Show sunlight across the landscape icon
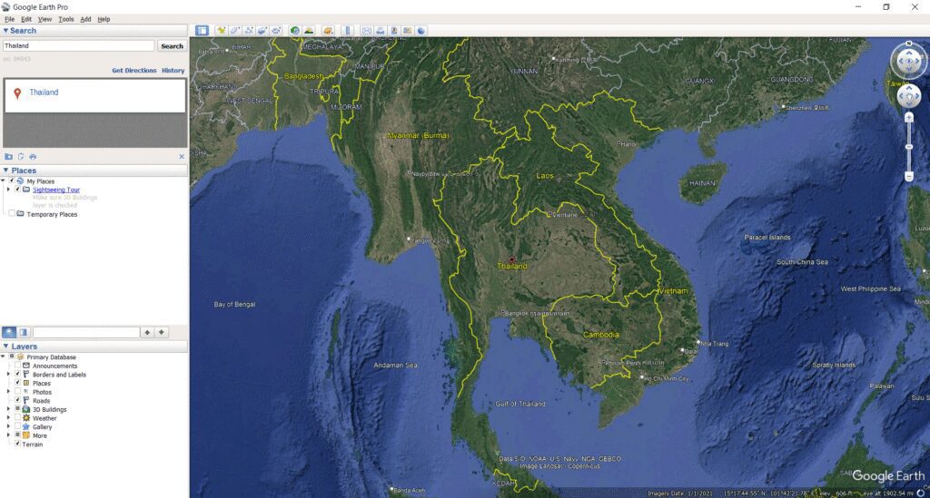Image resolution: width=930 pixels, height=498 pixels. 309,30
